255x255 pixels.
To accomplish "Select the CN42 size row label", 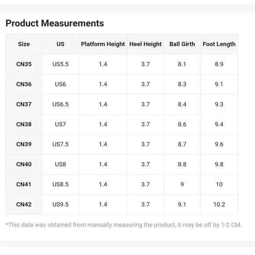I will click(24, 204).
